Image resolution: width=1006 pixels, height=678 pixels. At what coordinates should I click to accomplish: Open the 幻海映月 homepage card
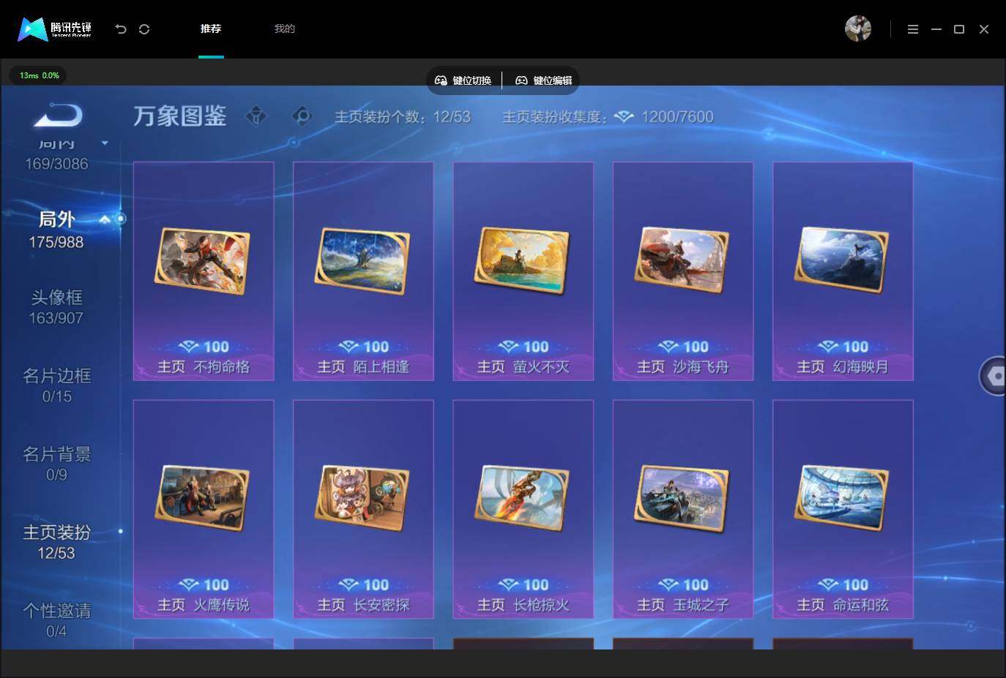[843, 271]
